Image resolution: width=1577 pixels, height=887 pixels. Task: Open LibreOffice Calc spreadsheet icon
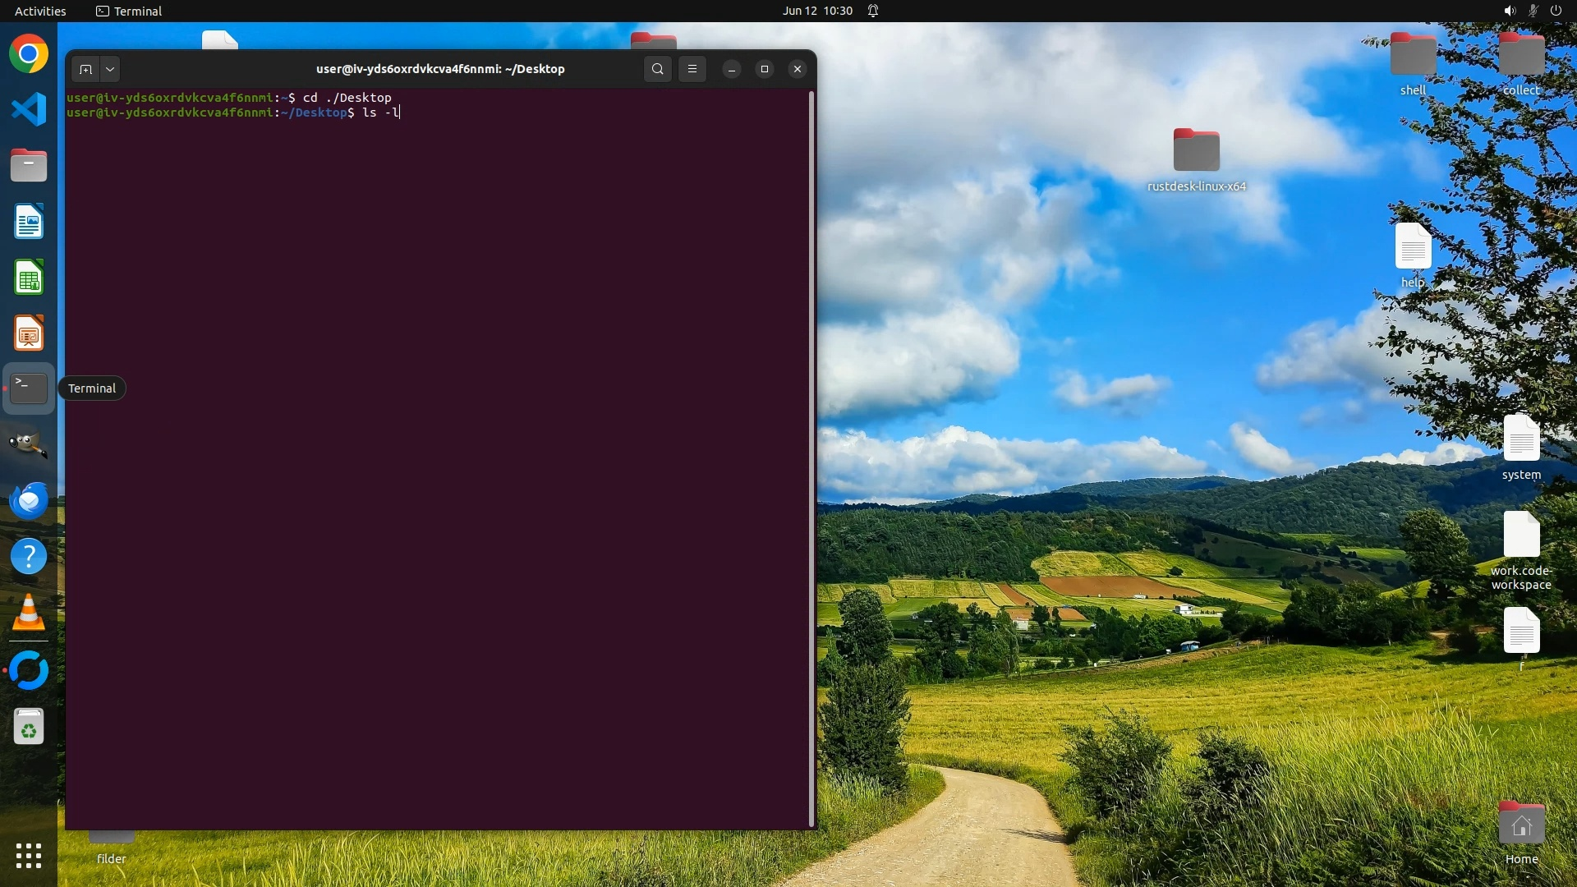click(x=29, y=278)
